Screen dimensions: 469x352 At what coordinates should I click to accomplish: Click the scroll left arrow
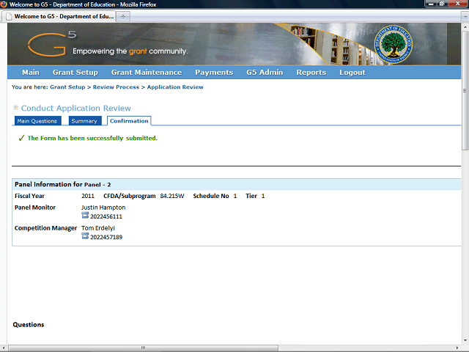pos(4,348)
